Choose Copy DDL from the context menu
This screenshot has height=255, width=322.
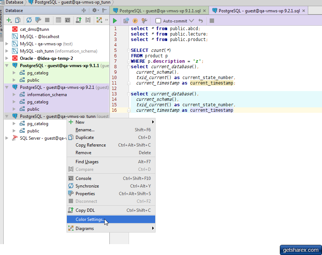point(111,210)
